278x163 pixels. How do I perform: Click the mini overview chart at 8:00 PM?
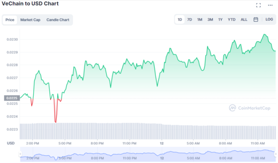click(x=97, y=154)
